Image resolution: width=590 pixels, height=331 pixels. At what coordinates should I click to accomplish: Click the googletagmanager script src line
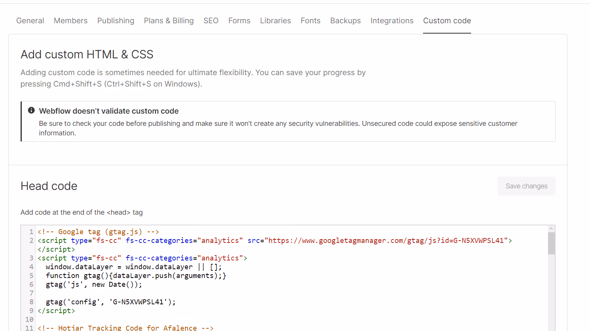tap(275, 241)
